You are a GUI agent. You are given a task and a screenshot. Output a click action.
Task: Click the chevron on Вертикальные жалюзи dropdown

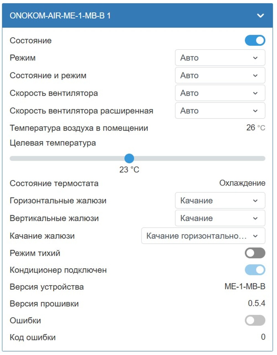click(x=255, y=218)
